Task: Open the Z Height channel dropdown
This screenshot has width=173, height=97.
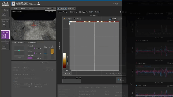Action: pos(68,19)
